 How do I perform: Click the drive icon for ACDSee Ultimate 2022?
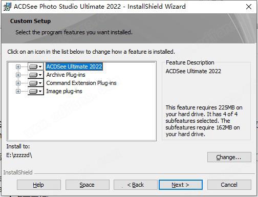click(33, 67)
